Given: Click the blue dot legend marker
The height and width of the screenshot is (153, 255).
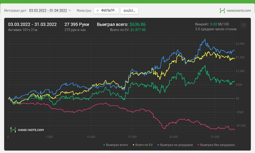Looking at the screenshot, I should (158, 145).
